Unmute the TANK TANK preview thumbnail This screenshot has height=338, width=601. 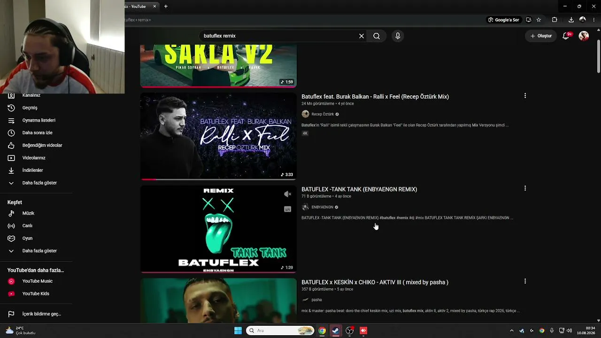(288, 194)
